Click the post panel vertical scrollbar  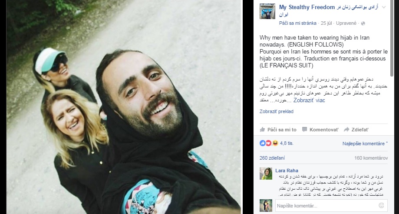click(x=392, y=38)
